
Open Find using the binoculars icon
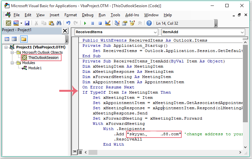(59, 23)
